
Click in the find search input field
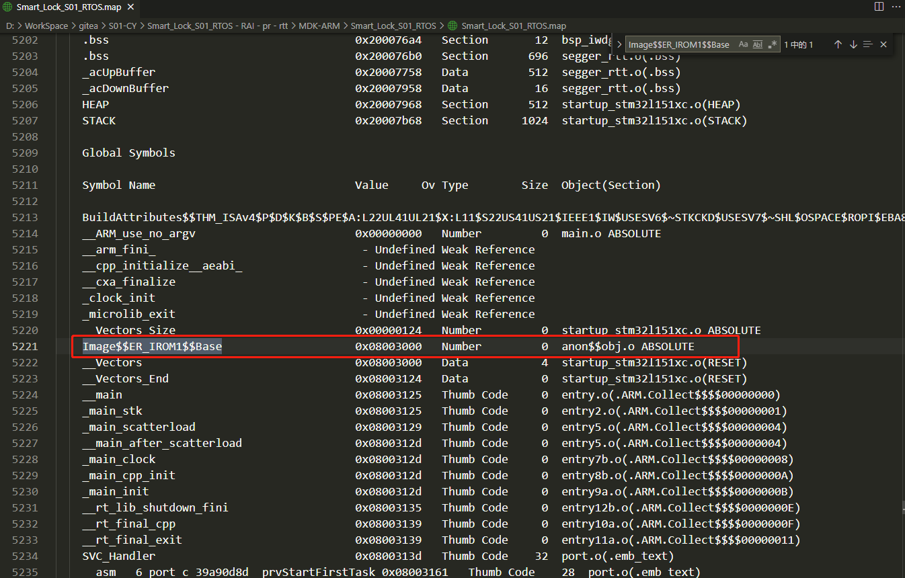coord(679,44)
